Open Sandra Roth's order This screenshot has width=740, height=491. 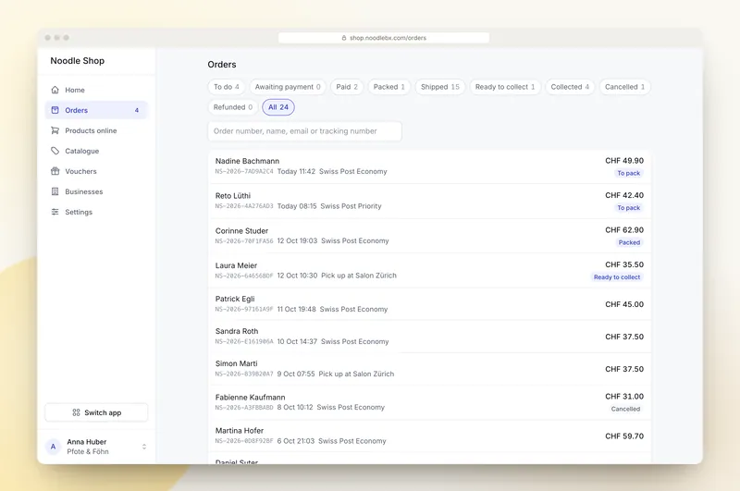click(429, 337)
